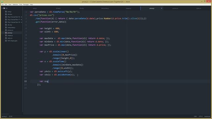
Task: Switch to the prices.csv editor tab
Action: coord(175,8)
